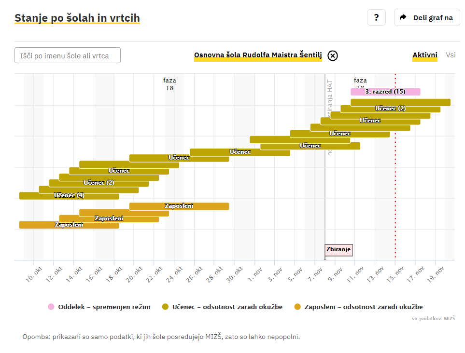Image resolution: width=465 pixels, height=353 pixels.
Task: Click the share arrow icon
Action: 404,18
